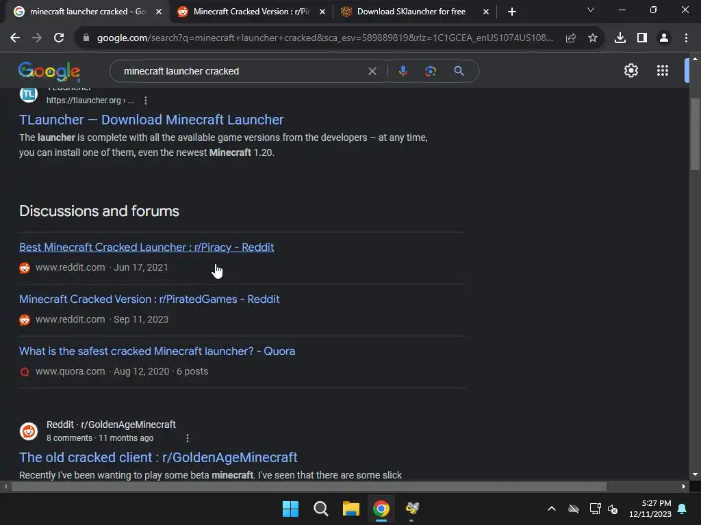Go to Google homepage via logo
The image size is (701, 525).
[49, 71]
